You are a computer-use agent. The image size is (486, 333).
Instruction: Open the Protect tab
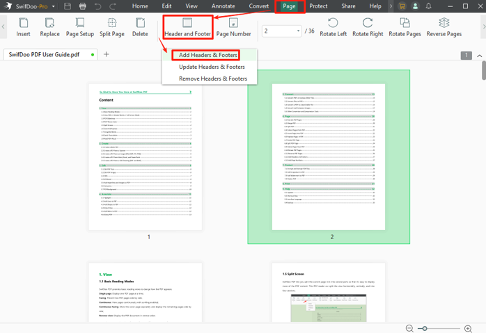tap(318, 6)
